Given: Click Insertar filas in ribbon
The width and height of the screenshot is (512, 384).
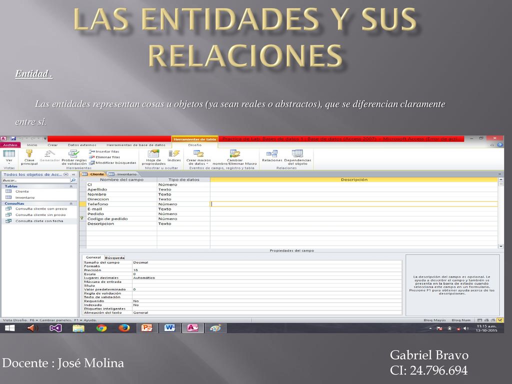Looking at the screenshot, I should tap(104, 151).
